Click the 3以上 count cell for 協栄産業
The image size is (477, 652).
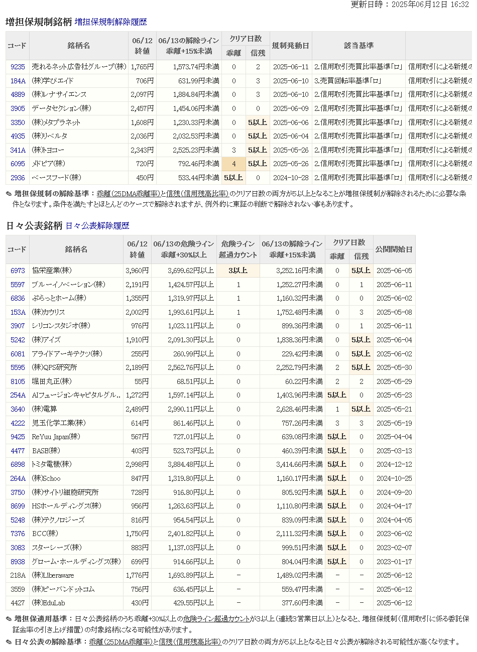238,271
